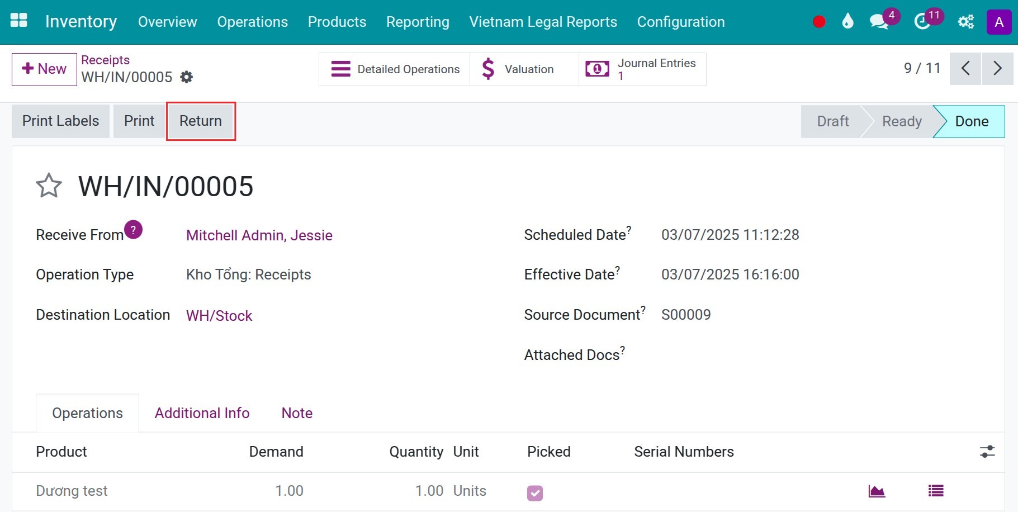Open the gear actions menu beside WH/IN/00005

[x=186, y=77]
